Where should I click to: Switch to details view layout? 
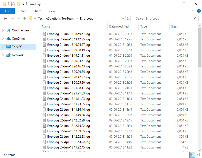(192, 155)
